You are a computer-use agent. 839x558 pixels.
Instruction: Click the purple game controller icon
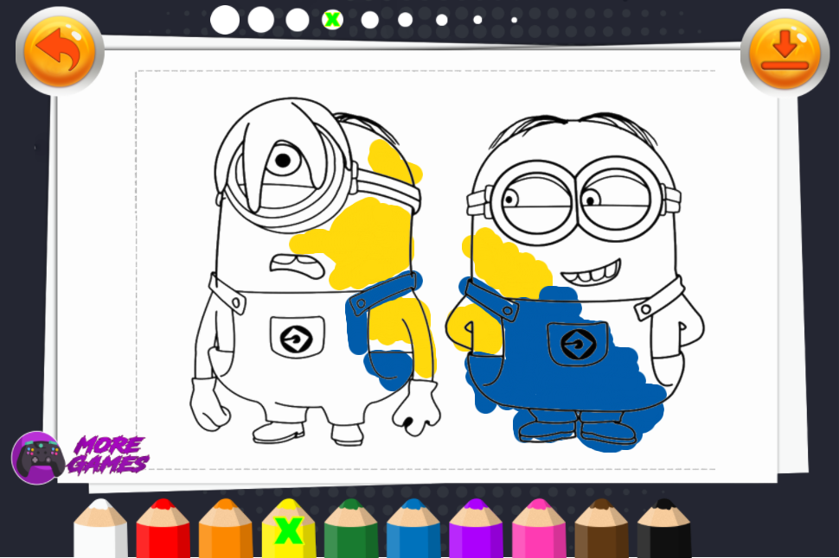(x=38, y=458)
